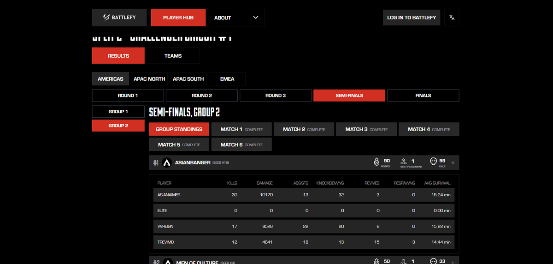Click the Revives column header
Screen dimensions: 553x264
click(x=372, y=183)
